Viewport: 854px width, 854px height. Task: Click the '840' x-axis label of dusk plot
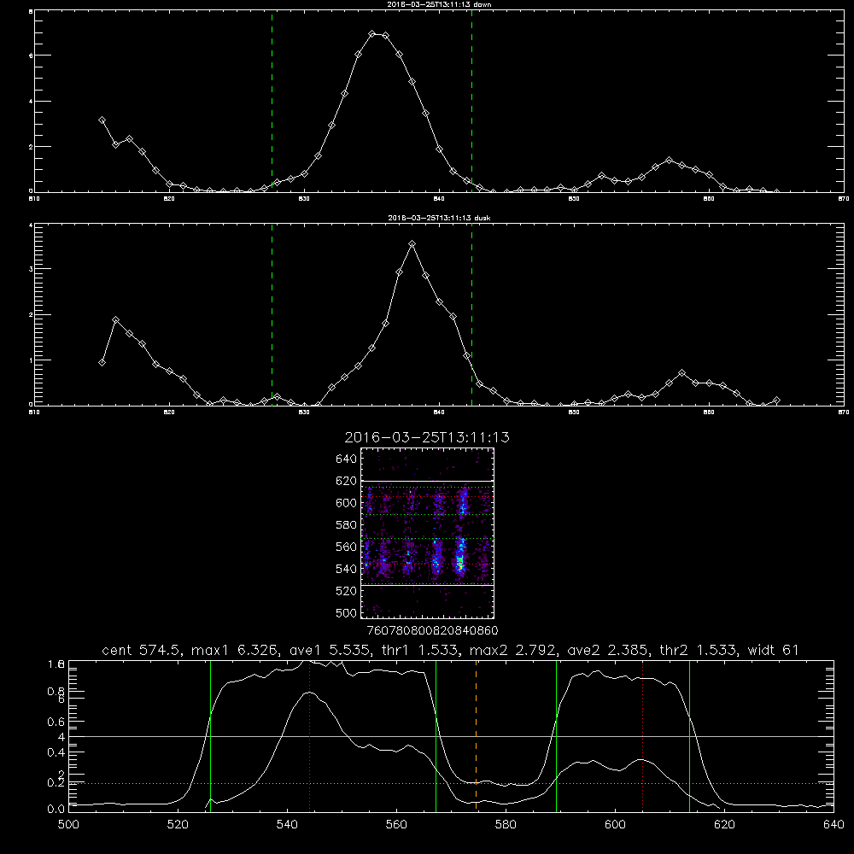pos(439,412)
